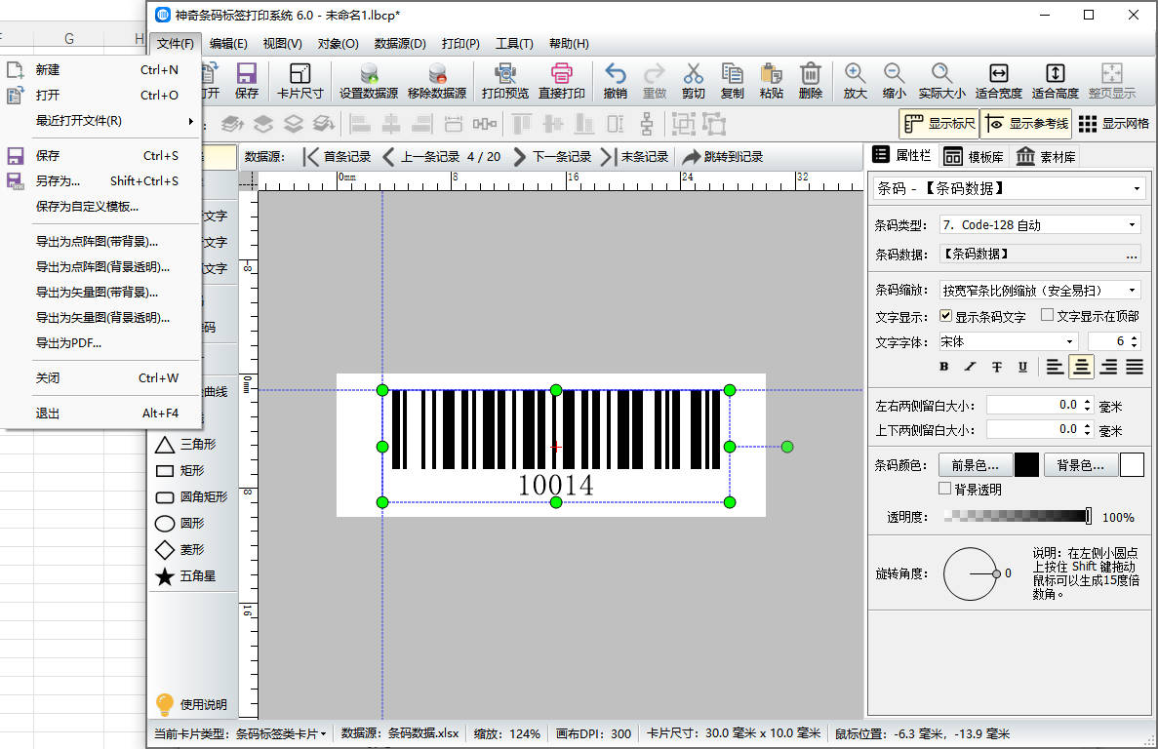The image size is (1158, 749).
Task: Switch to Material Library (素材库) tab
Action: pyautogui.click(x=1046, y=156)
